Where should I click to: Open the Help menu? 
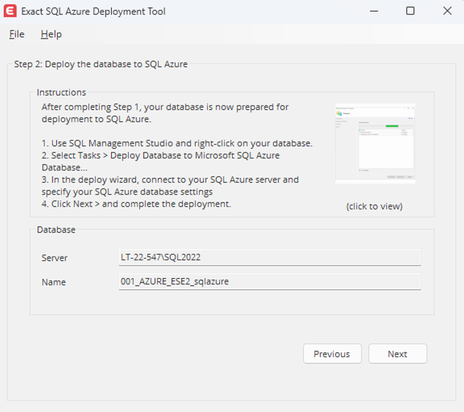[51, 34]
